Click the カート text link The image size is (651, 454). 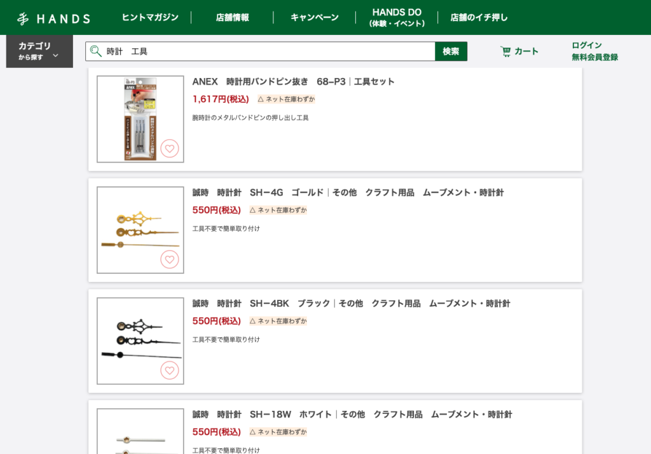pos(526,51)
